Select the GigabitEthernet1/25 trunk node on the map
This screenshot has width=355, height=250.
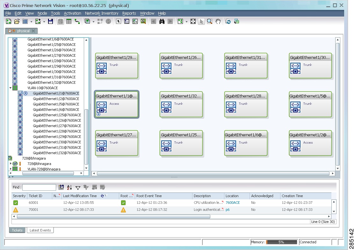(181, 143)
